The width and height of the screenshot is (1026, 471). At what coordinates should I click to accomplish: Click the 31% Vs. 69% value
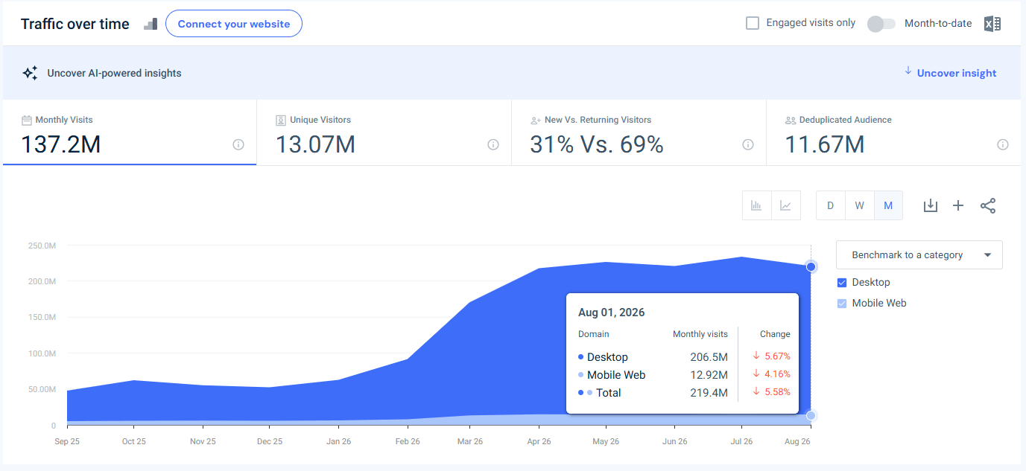(597, 144)
